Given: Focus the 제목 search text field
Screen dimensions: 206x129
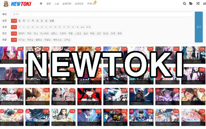Looking at the screenshot, I should [102, 14].
